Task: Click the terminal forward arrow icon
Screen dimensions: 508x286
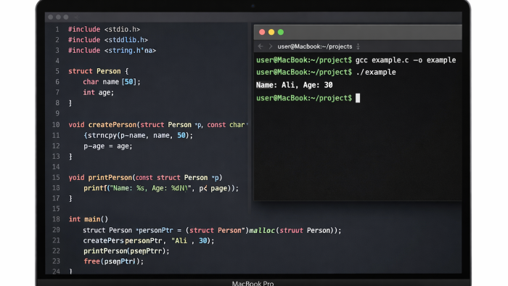Action: [271, 46]
